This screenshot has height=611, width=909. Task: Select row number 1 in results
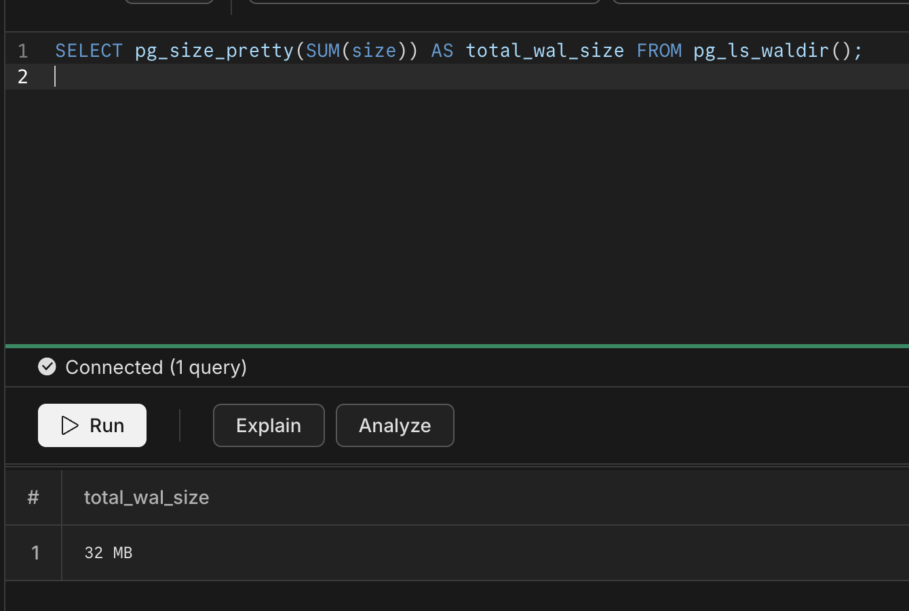point(35,553)
